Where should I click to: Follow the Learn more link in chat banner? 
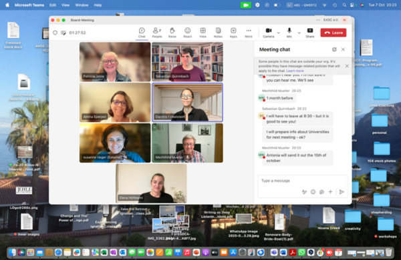tap(295, 71)
